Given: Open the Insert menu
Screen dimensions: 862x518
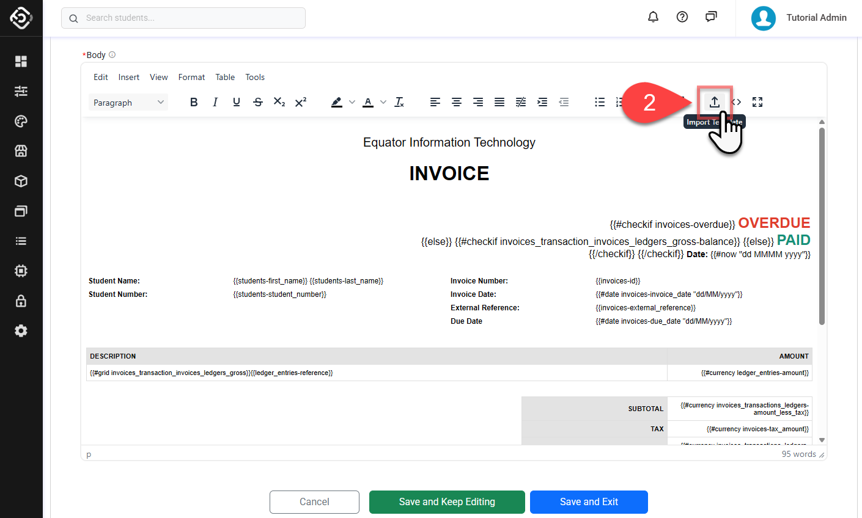Looking at the screenshot, I should (x=128, y=77).
